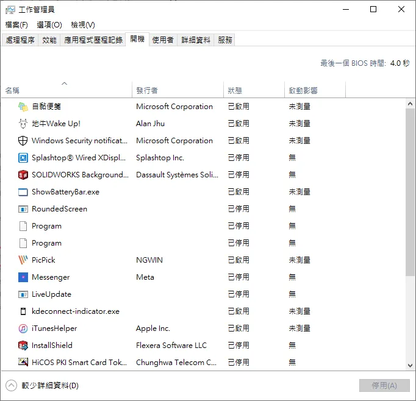Viewport: 416px width, 401px height.
Task: Sort by the 名稱 column header
Action: [x=66, y=90]
